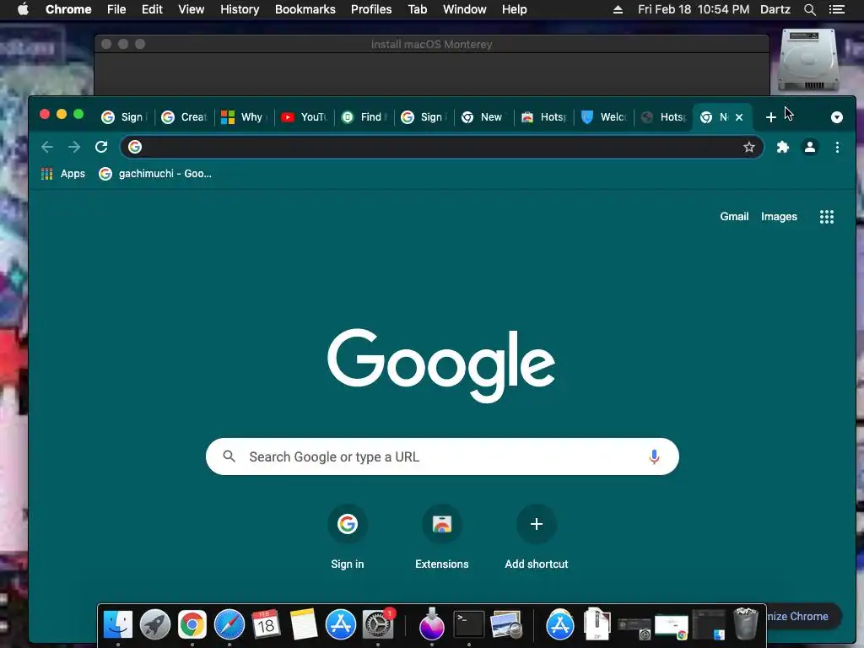The width and height of the screenshot is (864, 648).
Task: Click the Chrome back arrow button
Action: click(47, 147)
